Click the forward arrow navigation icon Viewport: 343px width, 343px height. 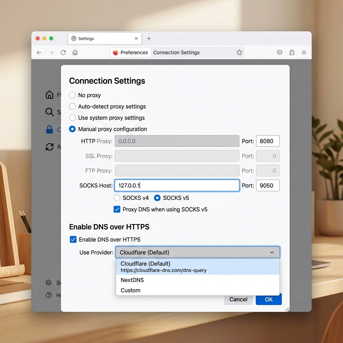51,53
